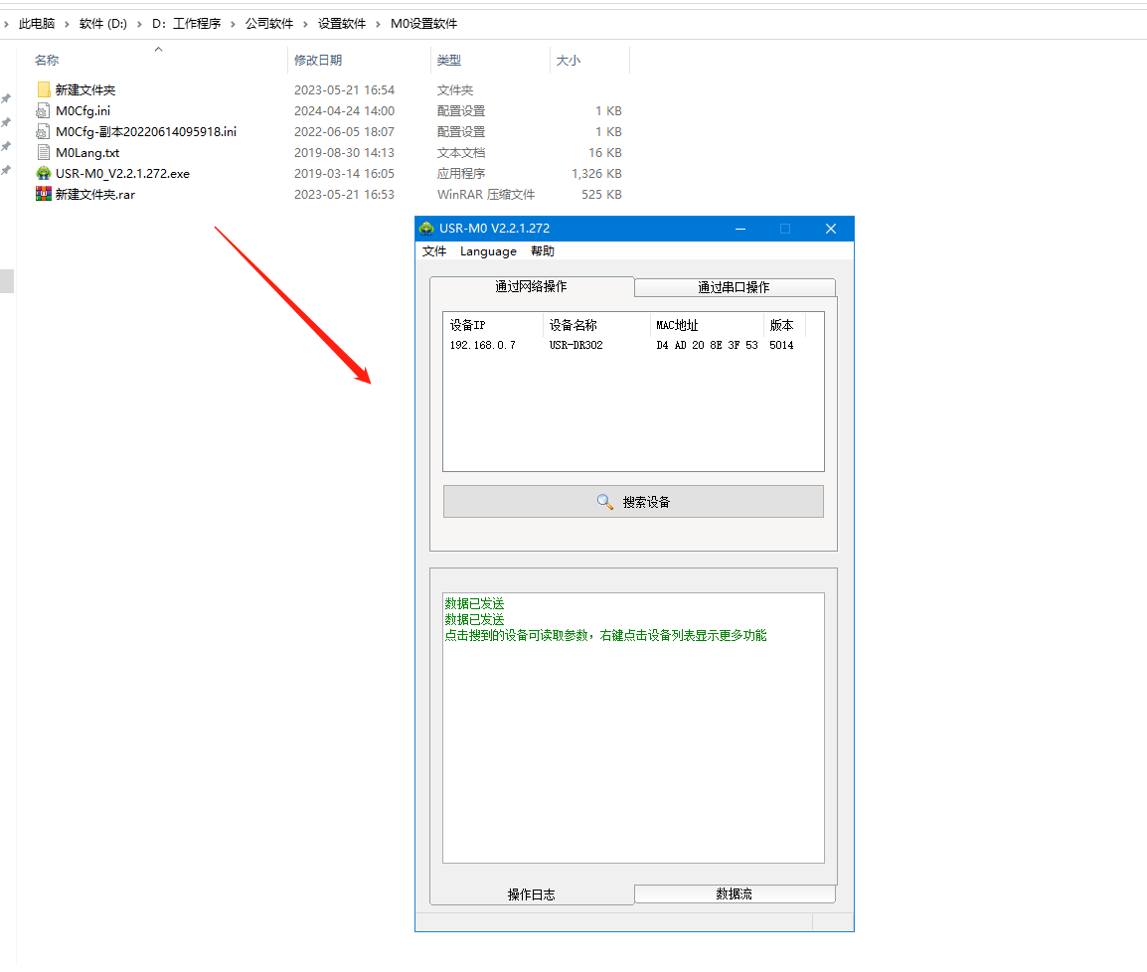1147x972 pixels.
Task: Open the Language menu
Action: (x=488, y=250)
